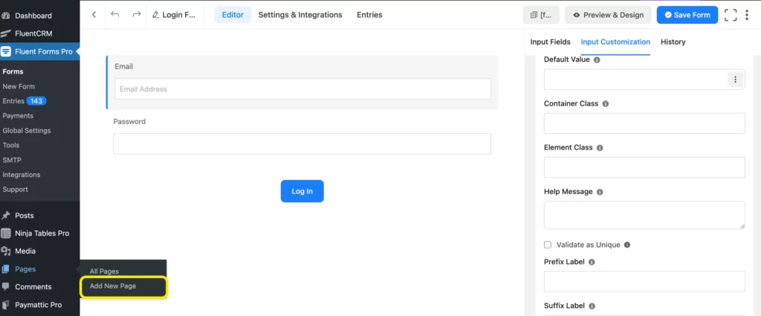Click the copy shortcode icon button

pos(541,15)
